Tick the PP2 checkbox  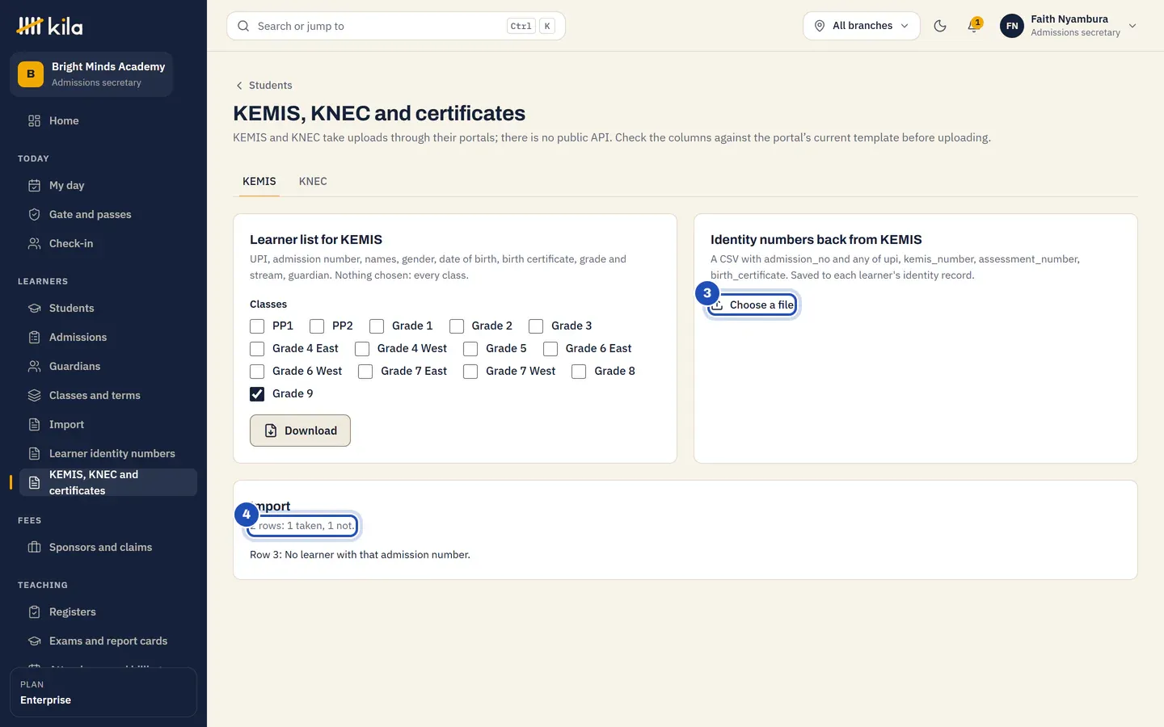(317, 326)
